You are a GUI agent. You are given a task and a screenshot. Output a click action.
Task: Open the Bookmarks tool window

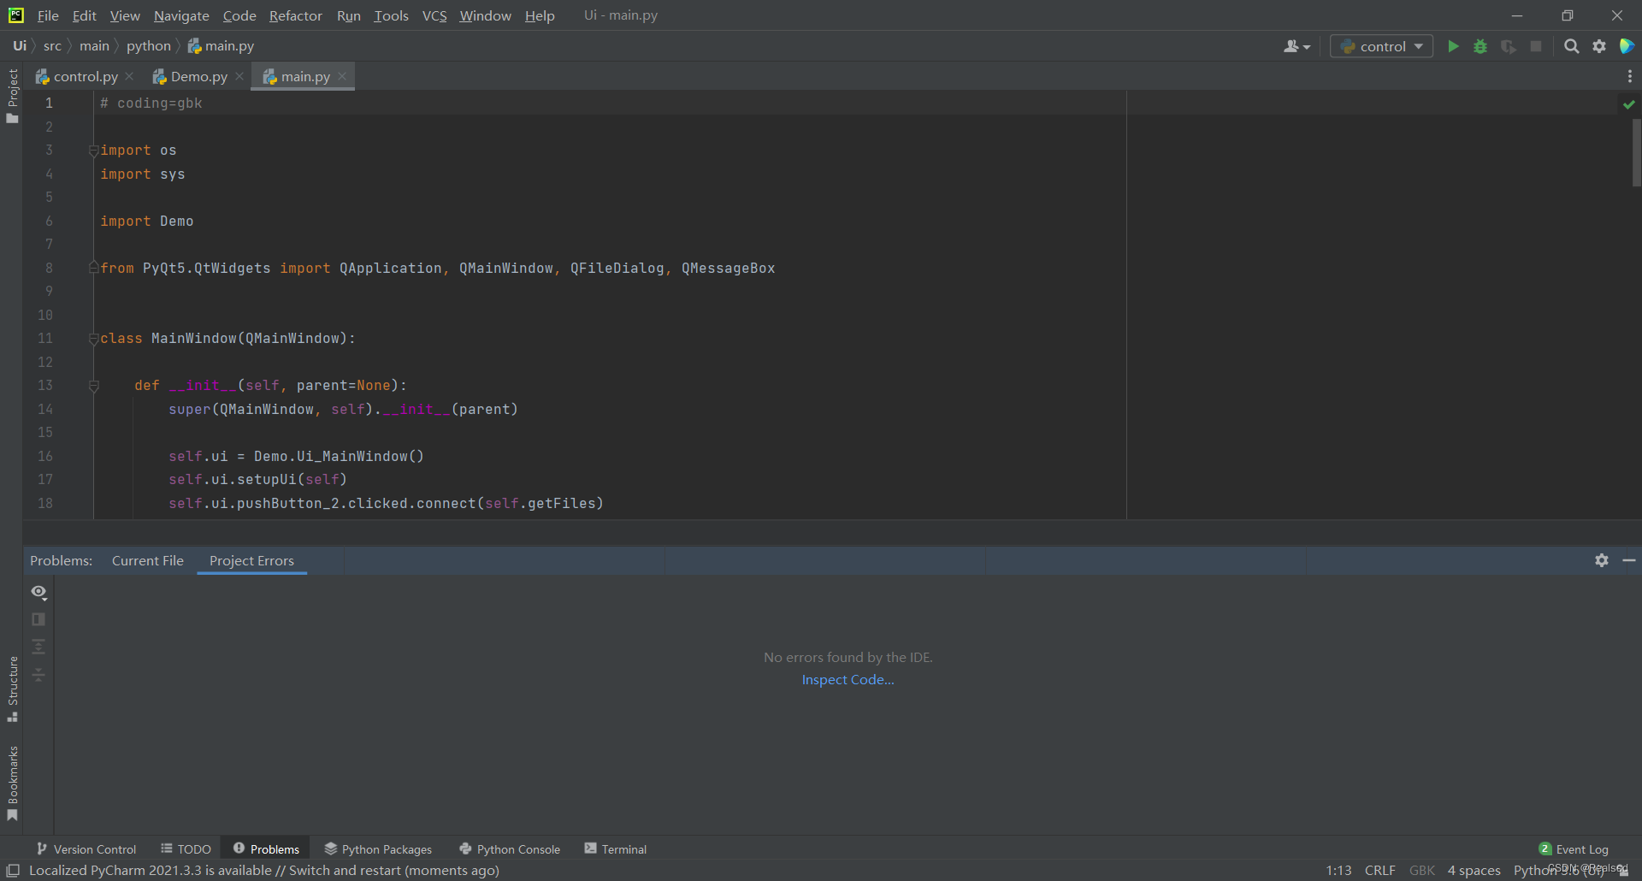12,783
